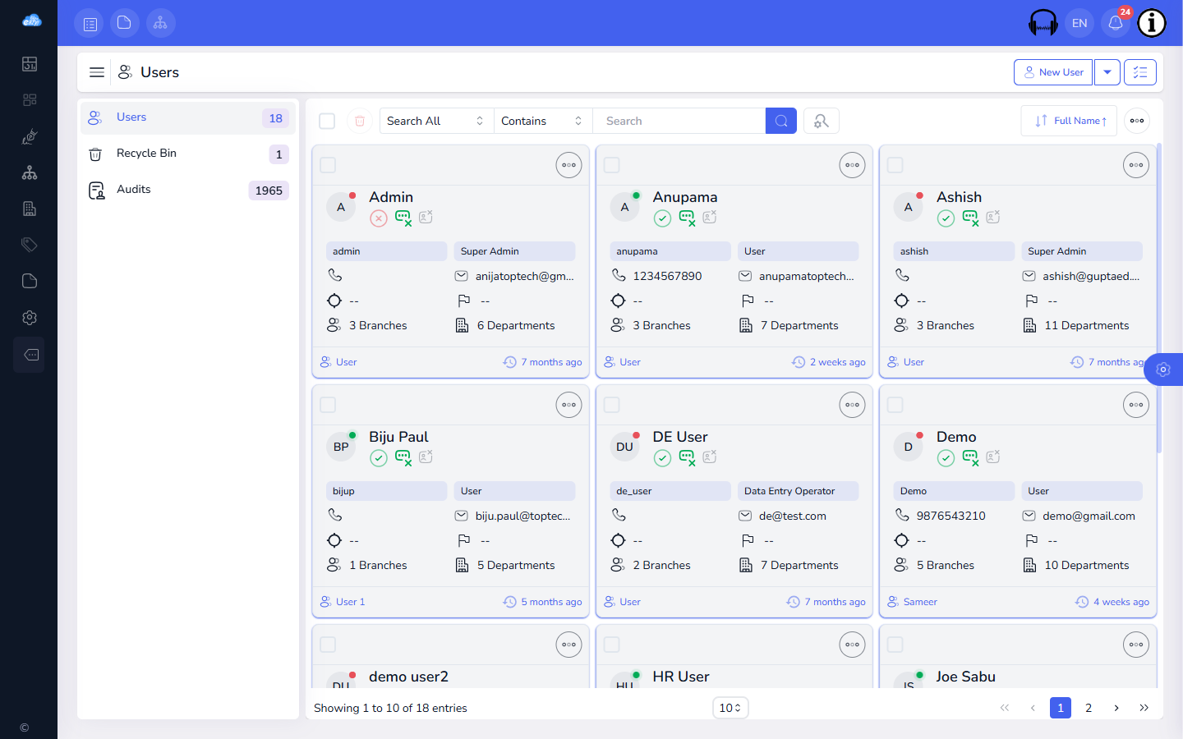Open the page size dropdown showing 10
Image resolution: width=1183 pixels, height=739 pixels.
pyautogui.click(x=730, y=708)
